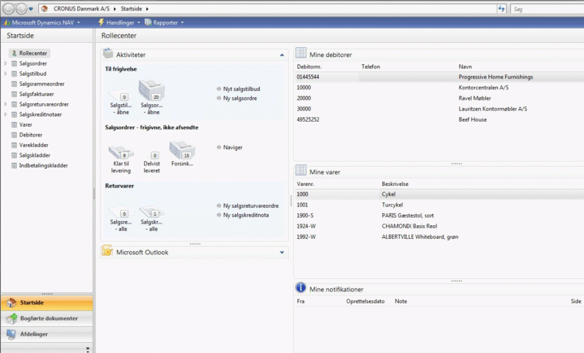Image resolution: width=584 pixels, height=353 pixels.
Task: Click the Mine debitorer list icon
Action: coord(301,53)
